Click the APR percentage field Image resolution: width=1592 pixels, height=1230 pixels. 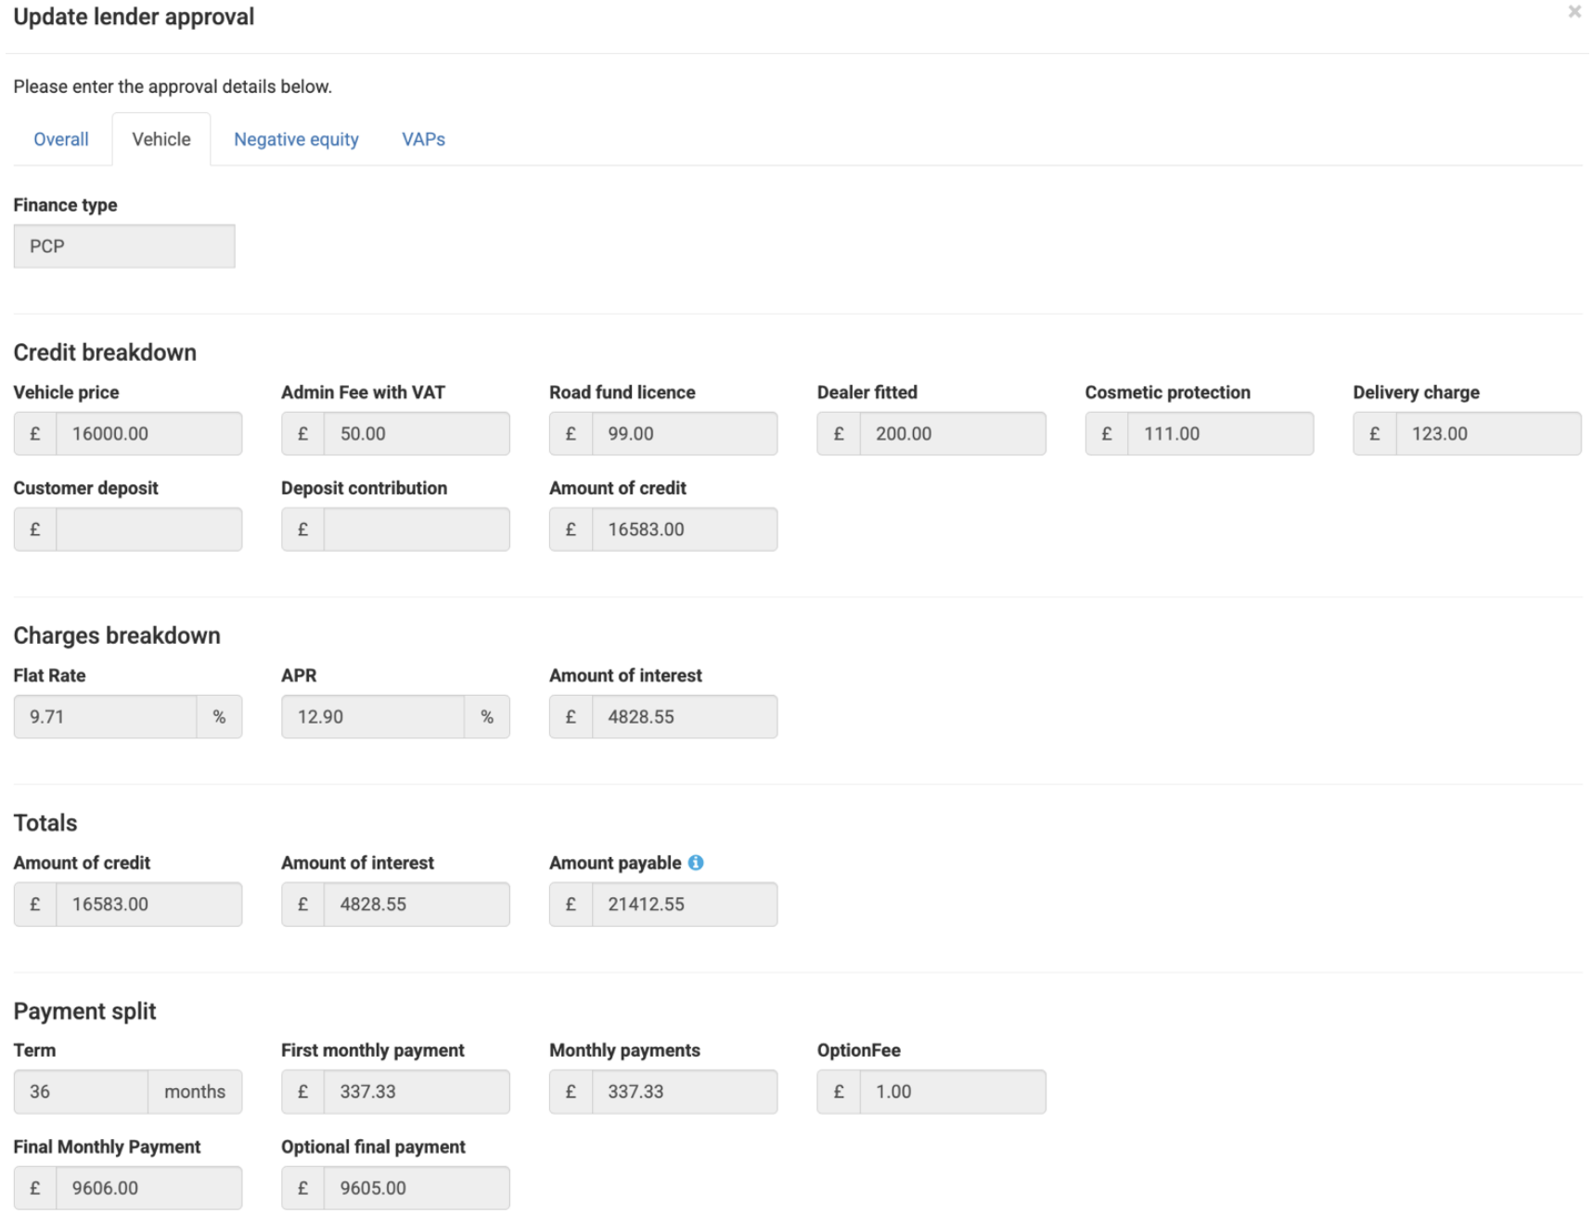[x=373, y=717]
